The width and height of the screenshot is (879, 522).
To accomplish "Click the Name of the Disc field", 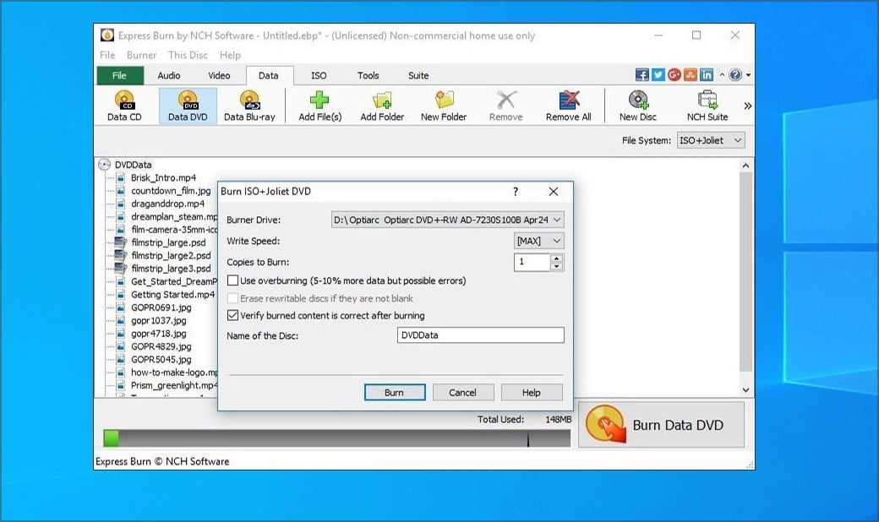I will 480,335.
